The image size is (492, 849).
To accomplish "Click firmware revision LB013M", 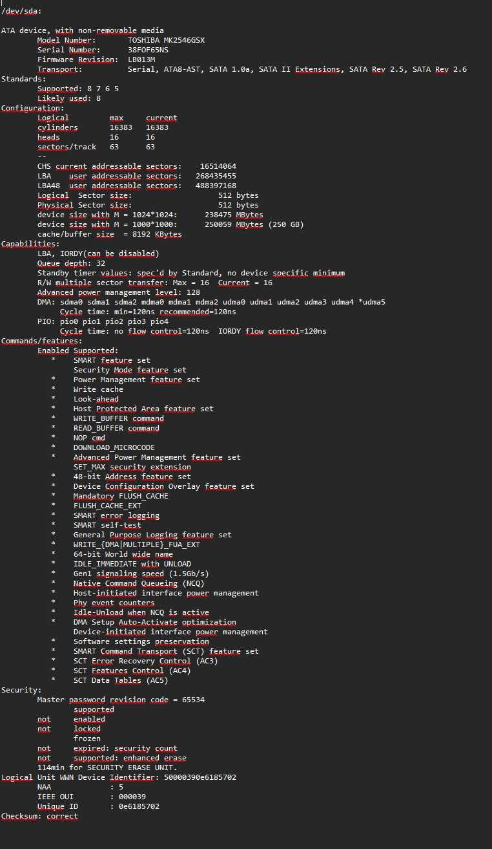I will tap(141, 59).
